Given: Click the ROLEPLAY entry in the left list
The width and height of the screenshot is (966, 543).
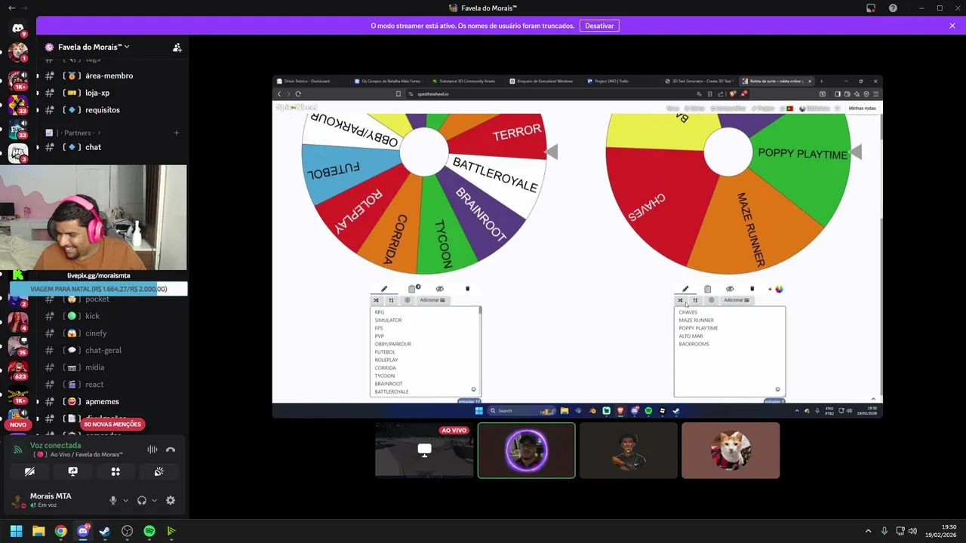Looking at the screenshot, I should (386, 360).
